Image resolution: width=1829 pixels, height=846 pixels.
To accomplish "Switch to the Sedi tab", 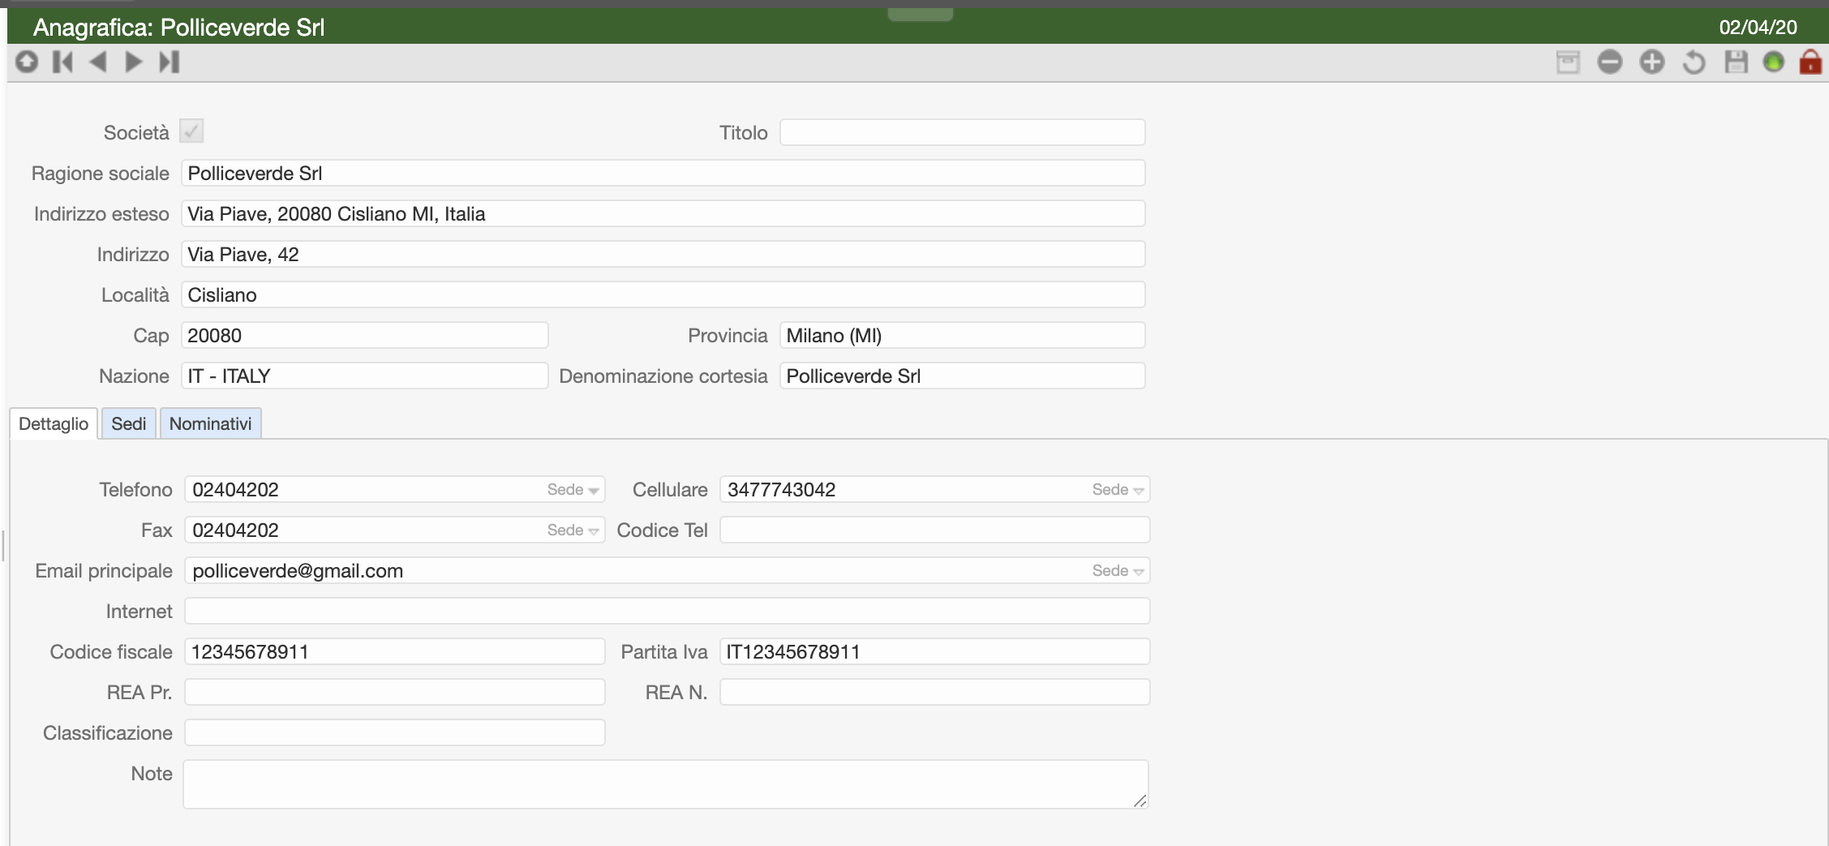I will click(129, 423).
